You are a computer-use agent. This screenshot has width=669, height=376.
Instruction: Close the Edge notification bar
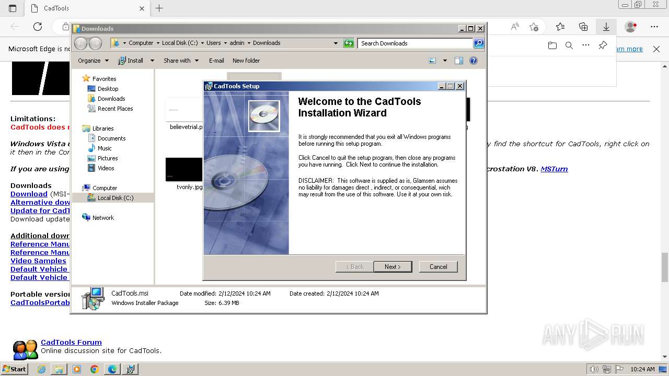coord(656,49)
